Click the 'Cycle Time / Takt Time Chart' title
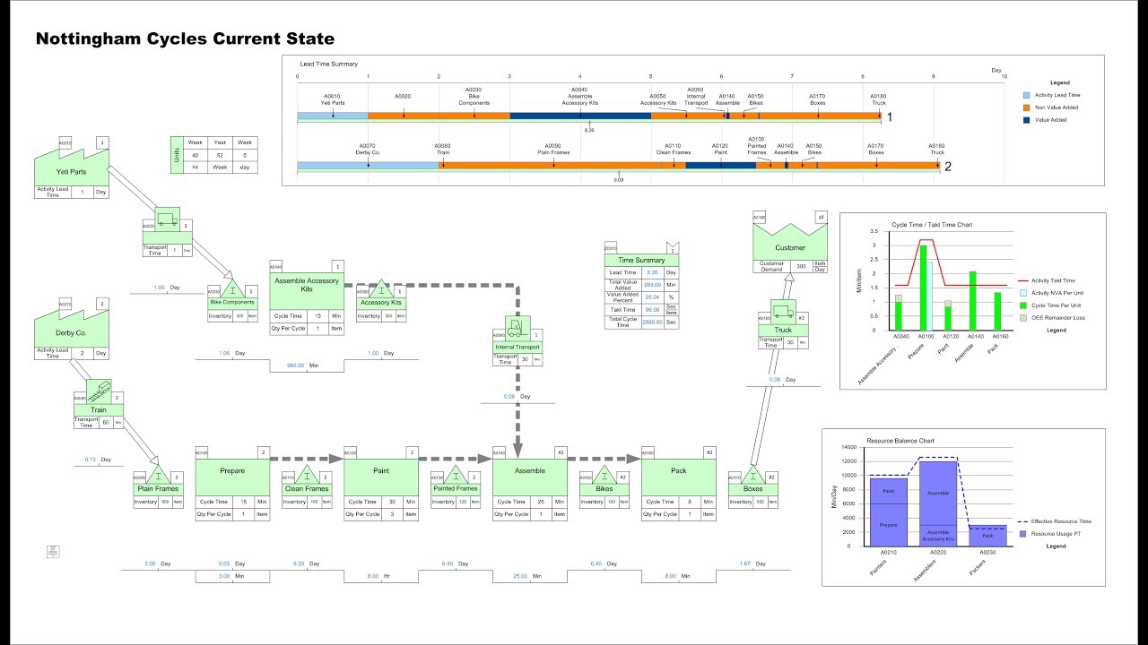The image size is (1148, 645). (x=932, y=225)
